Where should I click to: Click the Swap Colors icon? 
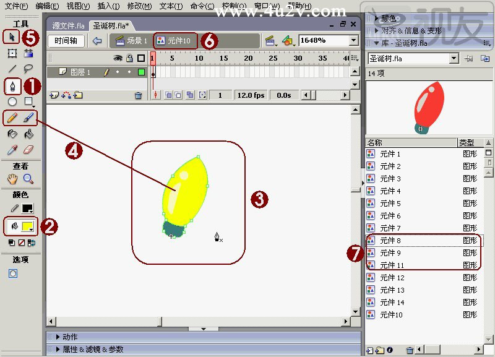[x=32, y=243]
